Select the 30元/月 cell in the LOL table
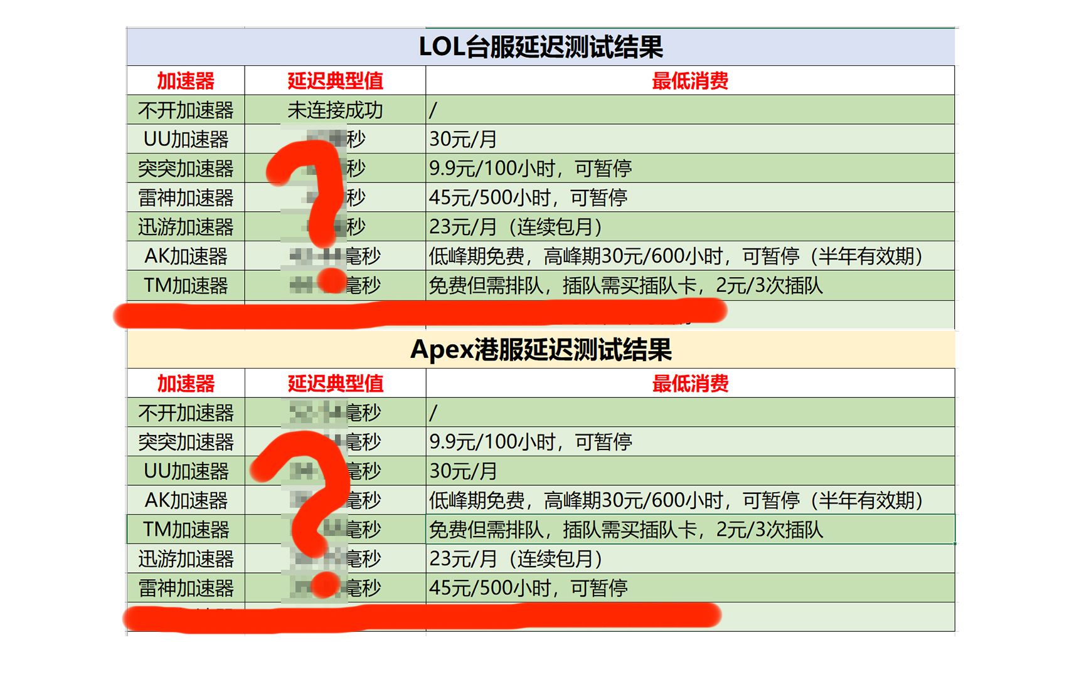 pos(690,139)
